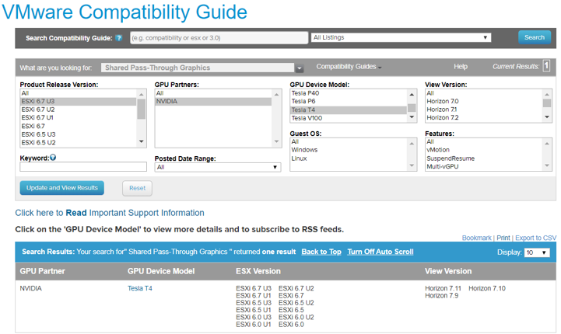Click scroll down arrow of Product Release Version list
The image size is (561, 334).
coord(142,142)
